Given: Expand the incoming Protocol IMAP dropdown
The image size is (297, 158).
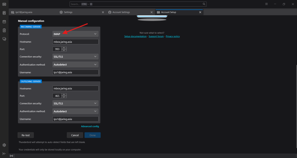Looking at the screenshot, I should 75,34.
